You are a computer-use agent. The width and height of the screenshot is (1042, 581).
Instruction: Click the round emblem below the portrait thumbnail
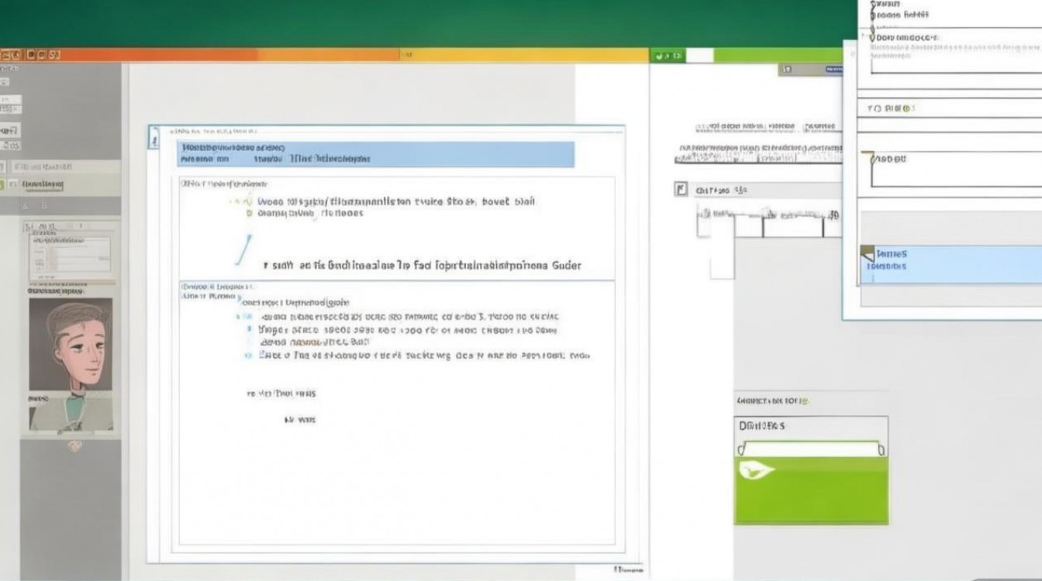(x=75, y=445)
